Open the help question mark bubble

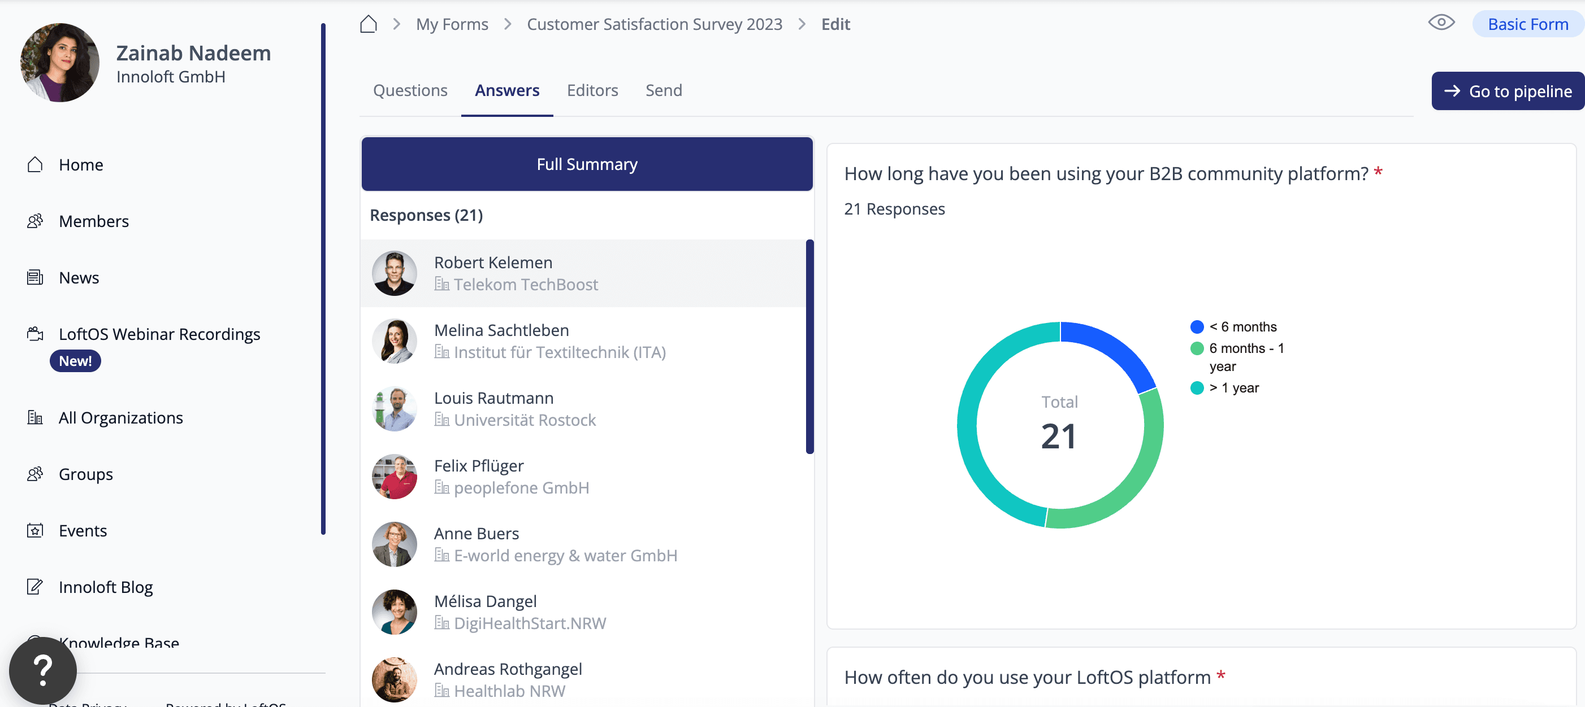tap(42, 670)
